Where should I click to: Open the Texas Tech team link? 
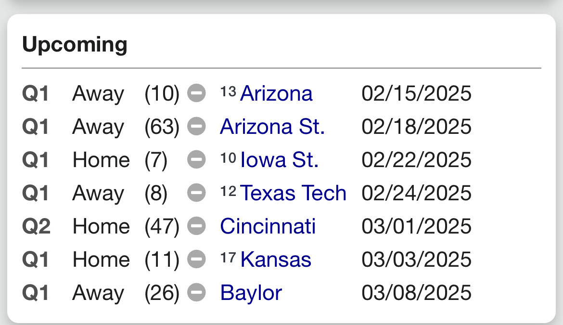point(293,193)
